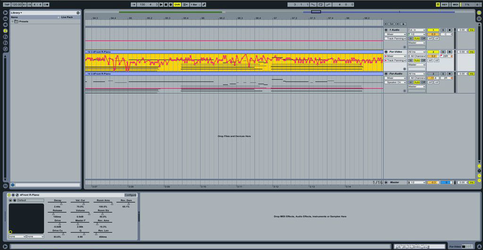
Task: Toggle the Draw Mode pencil icon
Action: (x=204, y=5)
